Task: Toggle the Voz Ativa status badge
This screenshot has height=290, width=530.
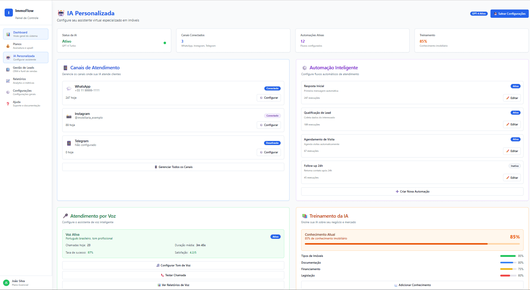Action: point(275,236)
